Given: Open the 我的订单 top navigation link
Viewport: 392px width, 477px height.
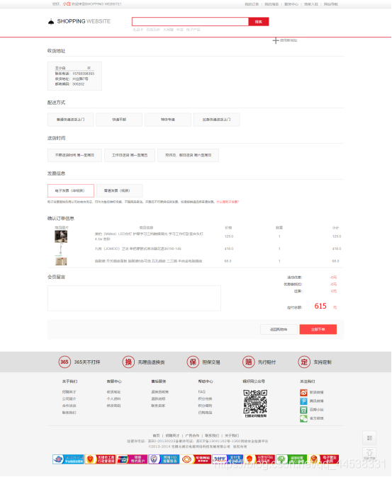Looking at the screenshot, I should click(252, 4).
